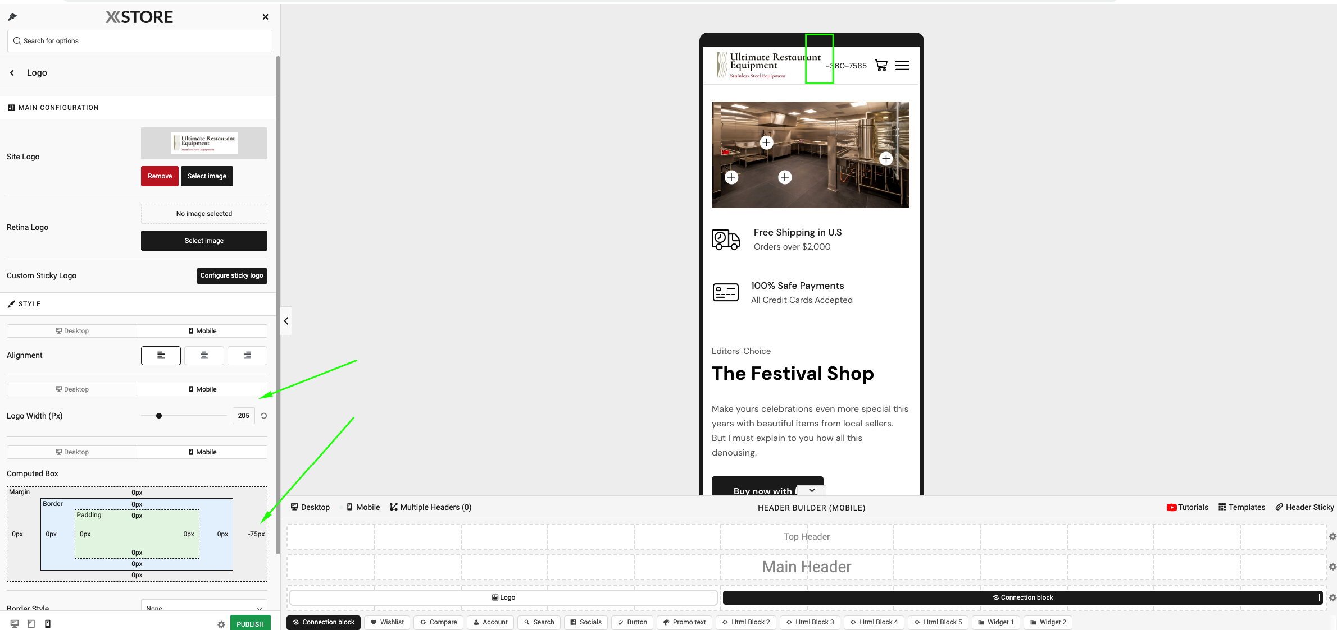
Task: Publish the header changes
Action: click(x=251, y=624)
